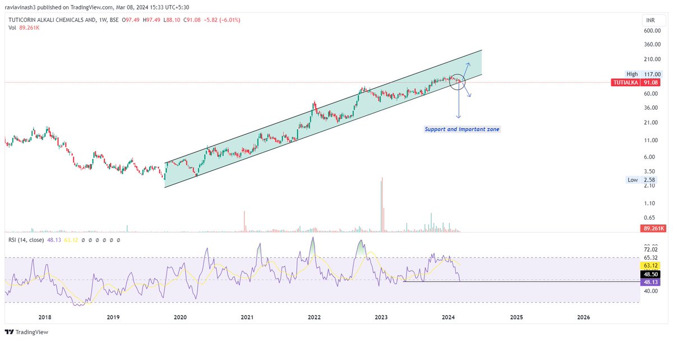This screenshot has height=340, width=673.
Task: Click the 2018 label on time axis
Action: tap(45, 317)
